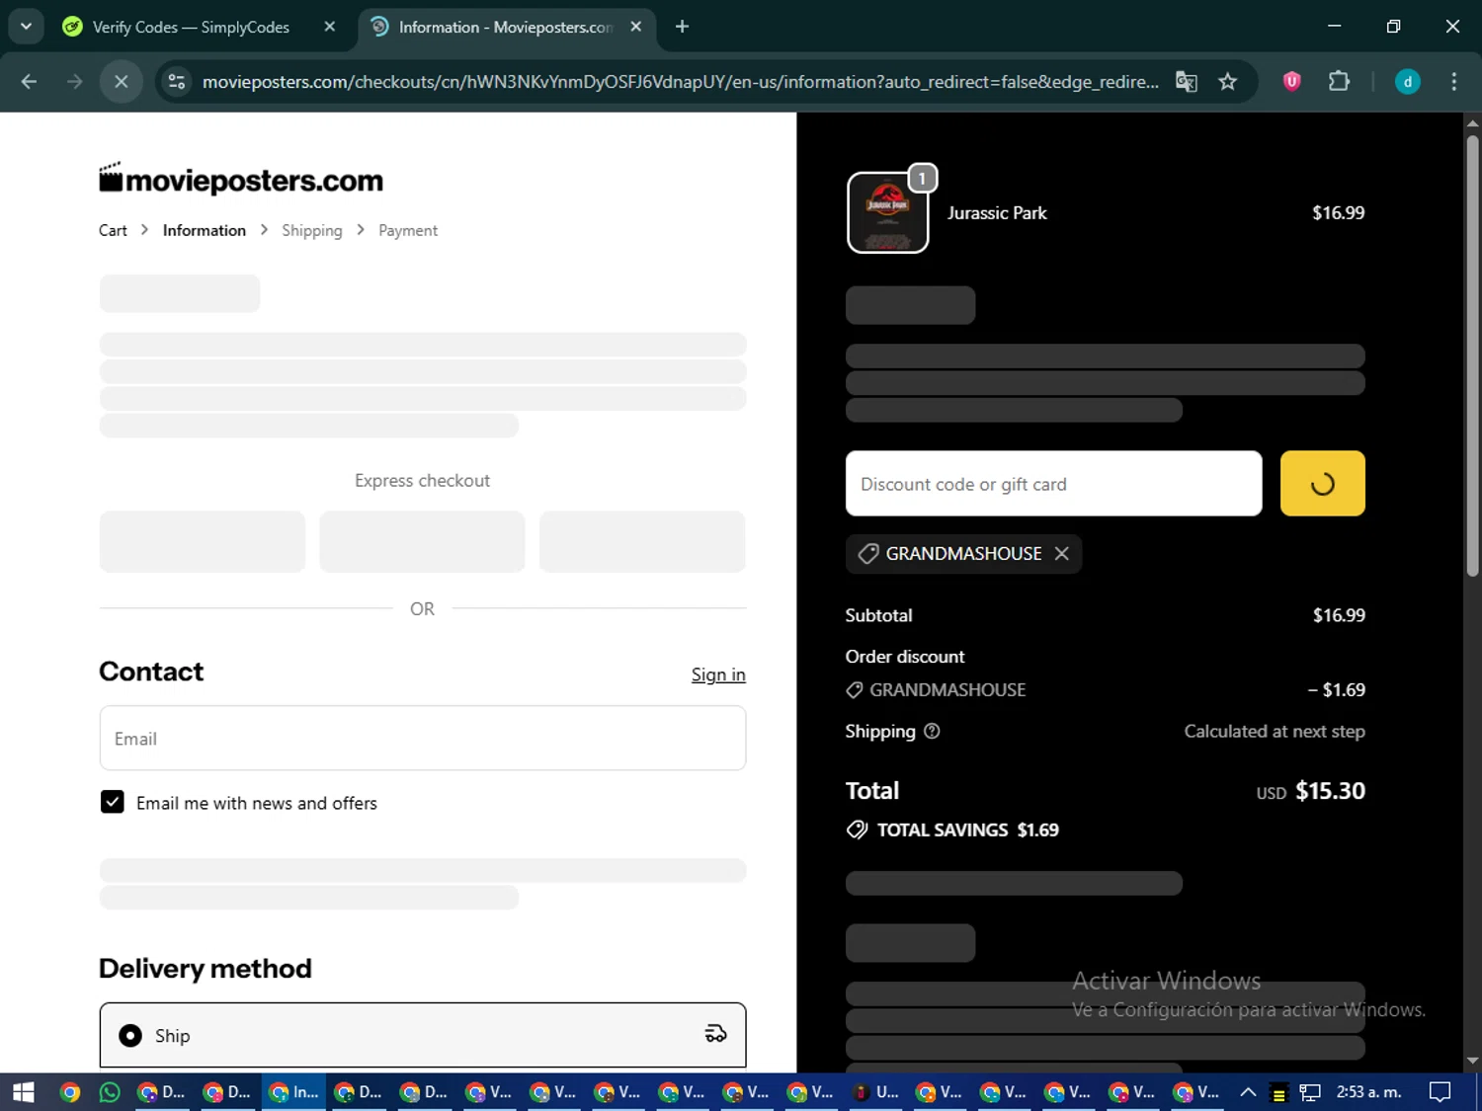
Task: Go to the movieposters.com logo homepage
Action: click(x=240, y=179)
